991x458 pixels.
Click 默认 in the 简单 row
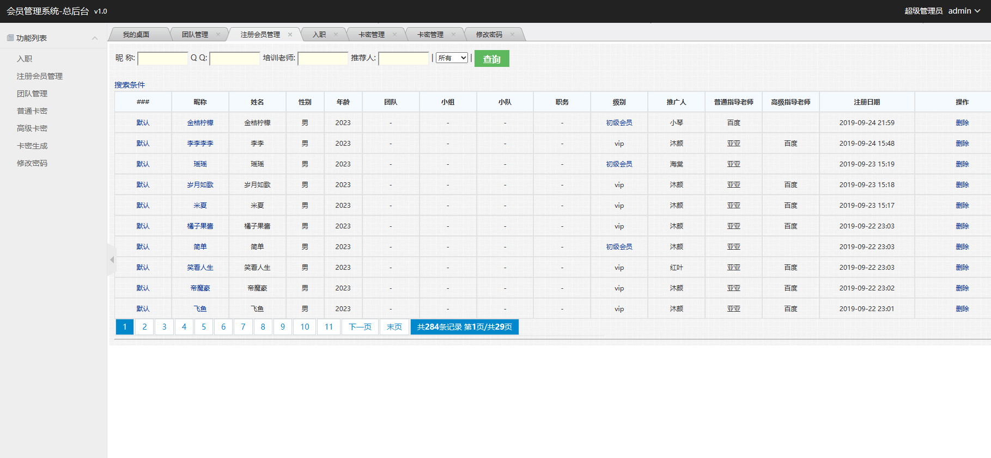(x=143, y=247)
